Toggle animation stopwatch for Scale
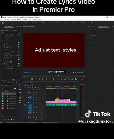The height and width of the screenshot is (139, 114). coord(5,47)
